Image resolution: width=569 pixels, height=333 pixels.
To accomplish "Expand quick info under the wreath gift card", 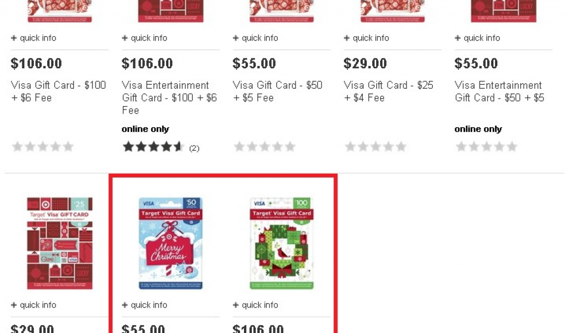I will [x=256, y=305].
